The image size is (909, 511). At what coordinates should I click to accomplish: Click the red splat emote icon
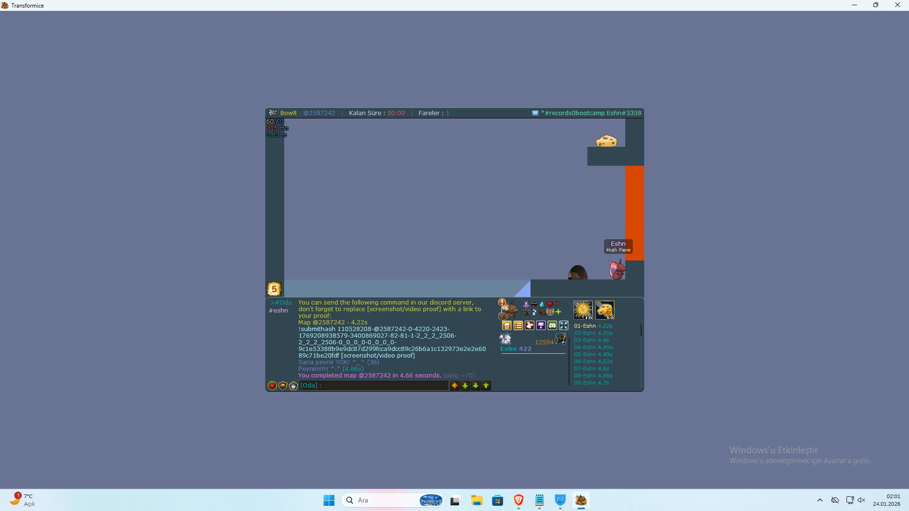[x=558, y=304]
